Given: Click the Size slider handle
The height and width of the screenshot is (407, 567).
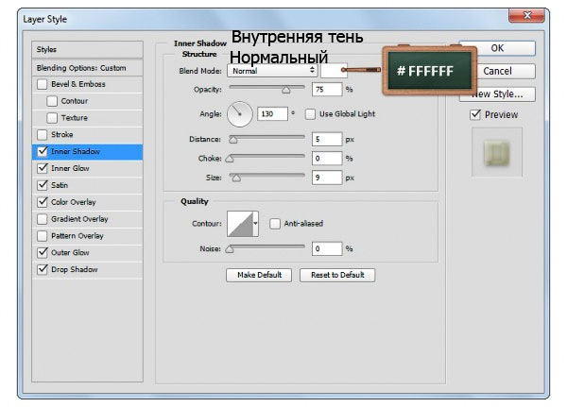Looking at the screenshot, I should click(x=236, y=178).
